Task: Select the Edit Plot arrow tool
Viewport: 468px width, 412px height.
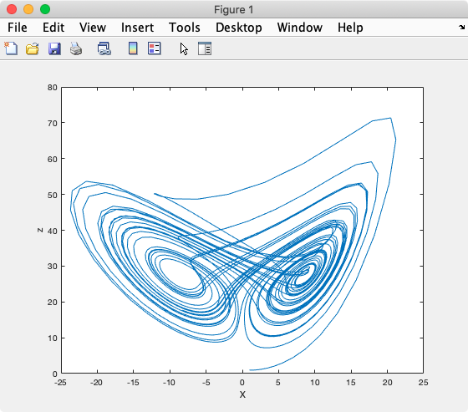Action: pos(184,49)
